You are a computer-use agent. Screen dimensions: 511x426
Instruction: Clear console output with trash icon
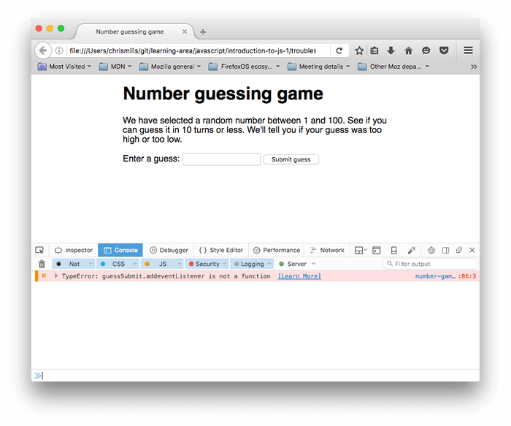(42, 264)
